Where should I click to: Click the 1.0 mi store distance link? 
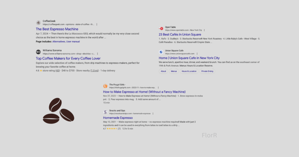click(95, 71)
